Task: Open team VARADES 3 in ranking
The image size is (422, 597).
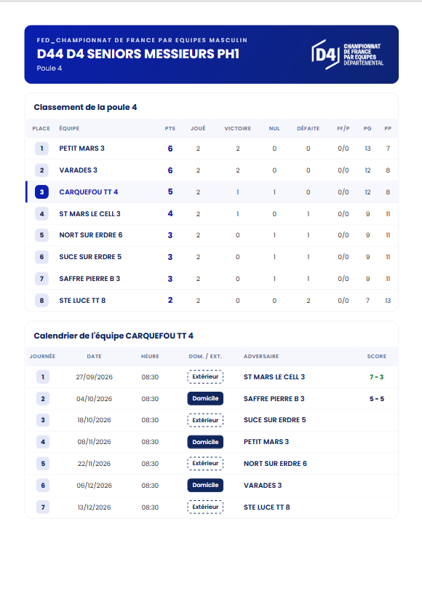Action: (78, 170)
